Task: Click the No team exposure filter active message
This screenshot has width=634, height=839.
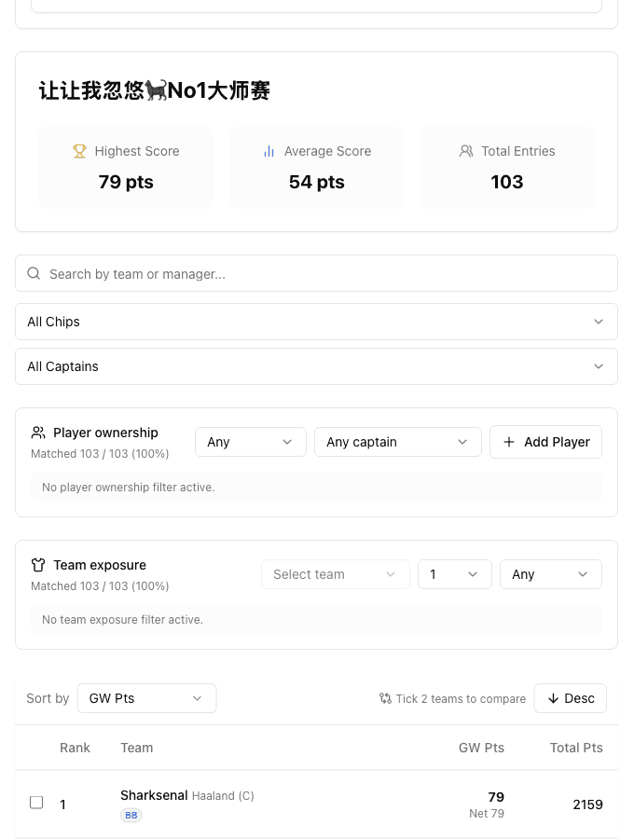Action: pos(122,619)
